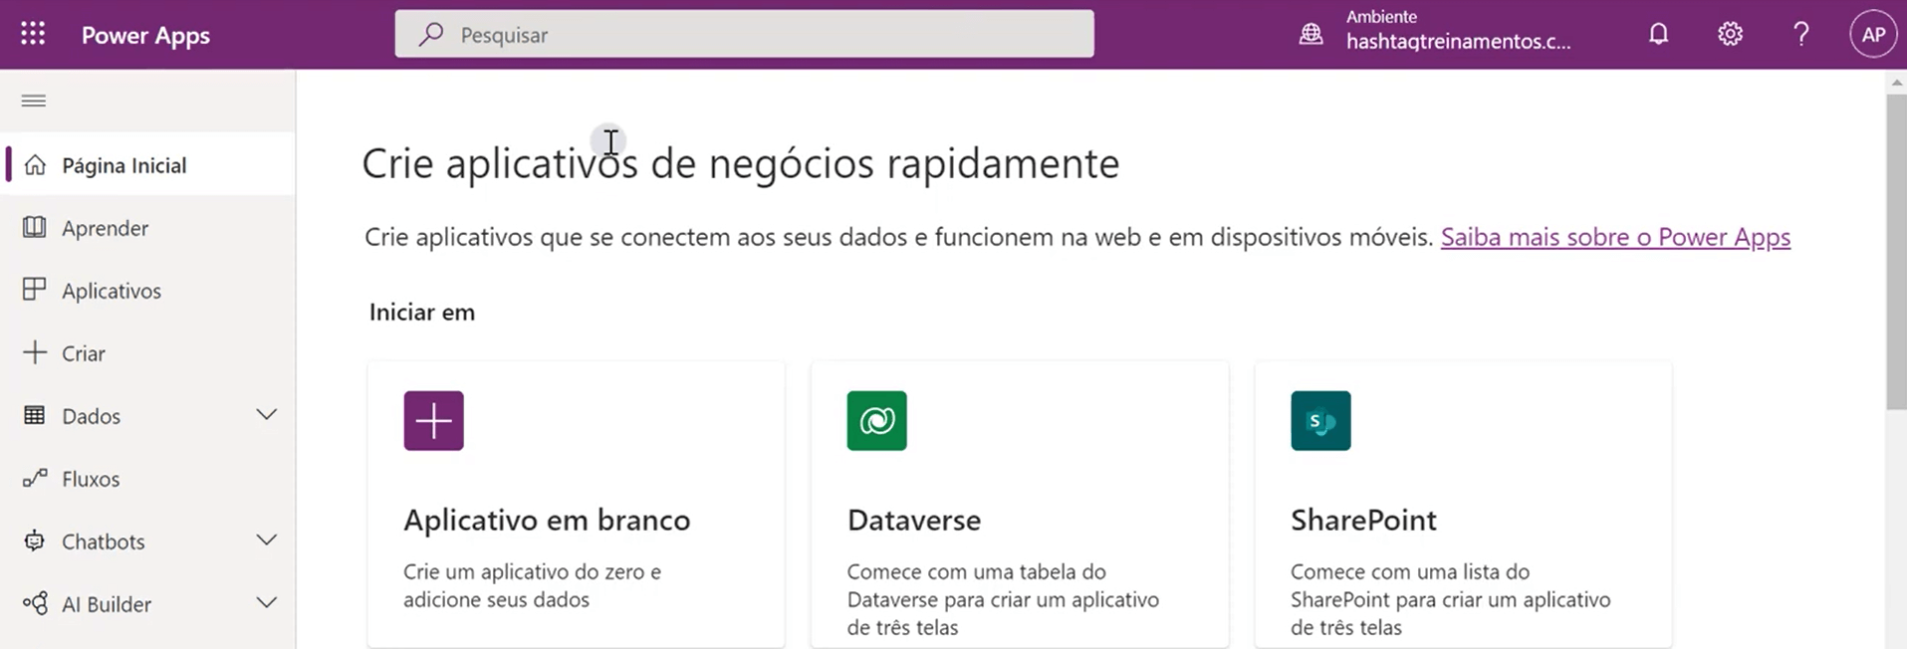Expand the AI Builder section
The height and width of the screenshot is (649, 1907).
point(266,602)
